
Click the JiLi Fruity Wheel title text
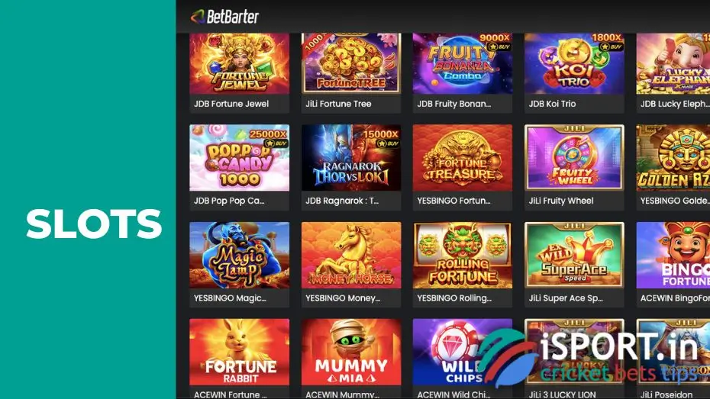[561, 201]
